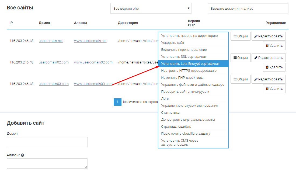
Task: Click the userdomain03.com domain link
Action: (54, 84)
